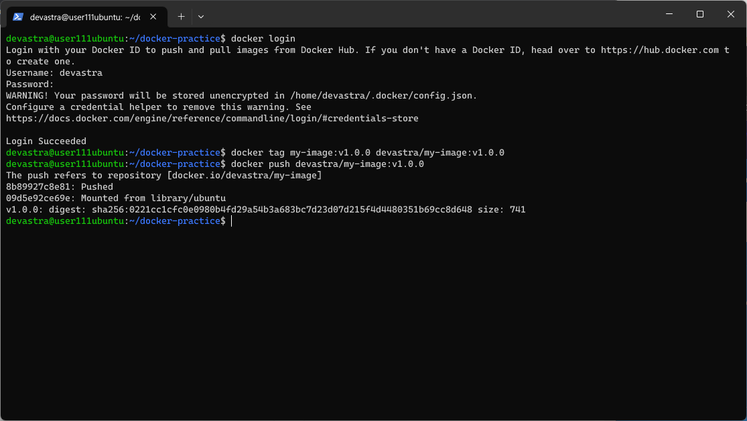This screenshot has width=747, height=421.
Task: Open a new terminal tab with plus
Action: [x=181, y=17]
